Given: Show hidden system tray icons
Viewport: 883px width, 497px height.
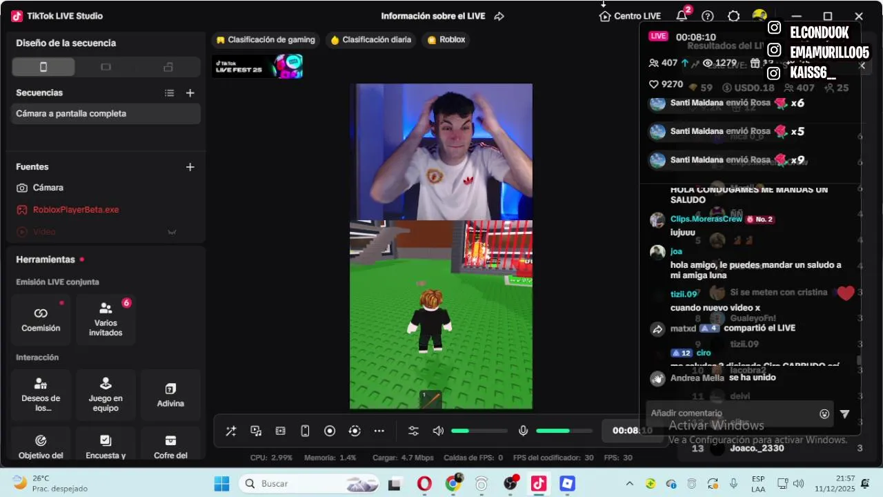Looking at the screenshot, I should coord(629,483).
